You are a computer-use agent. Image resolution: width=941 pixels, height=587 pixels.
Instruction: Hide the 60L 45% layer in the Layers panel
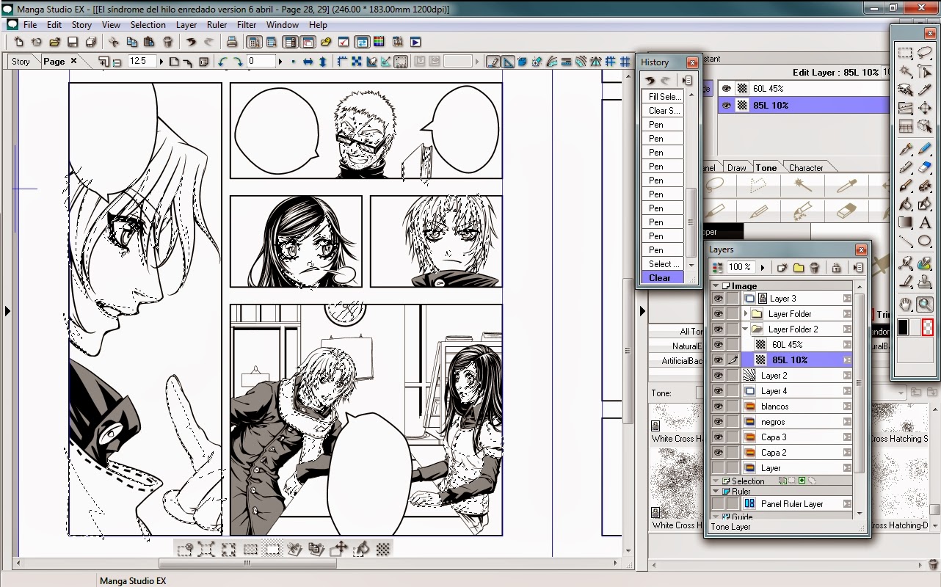[718, 345]
